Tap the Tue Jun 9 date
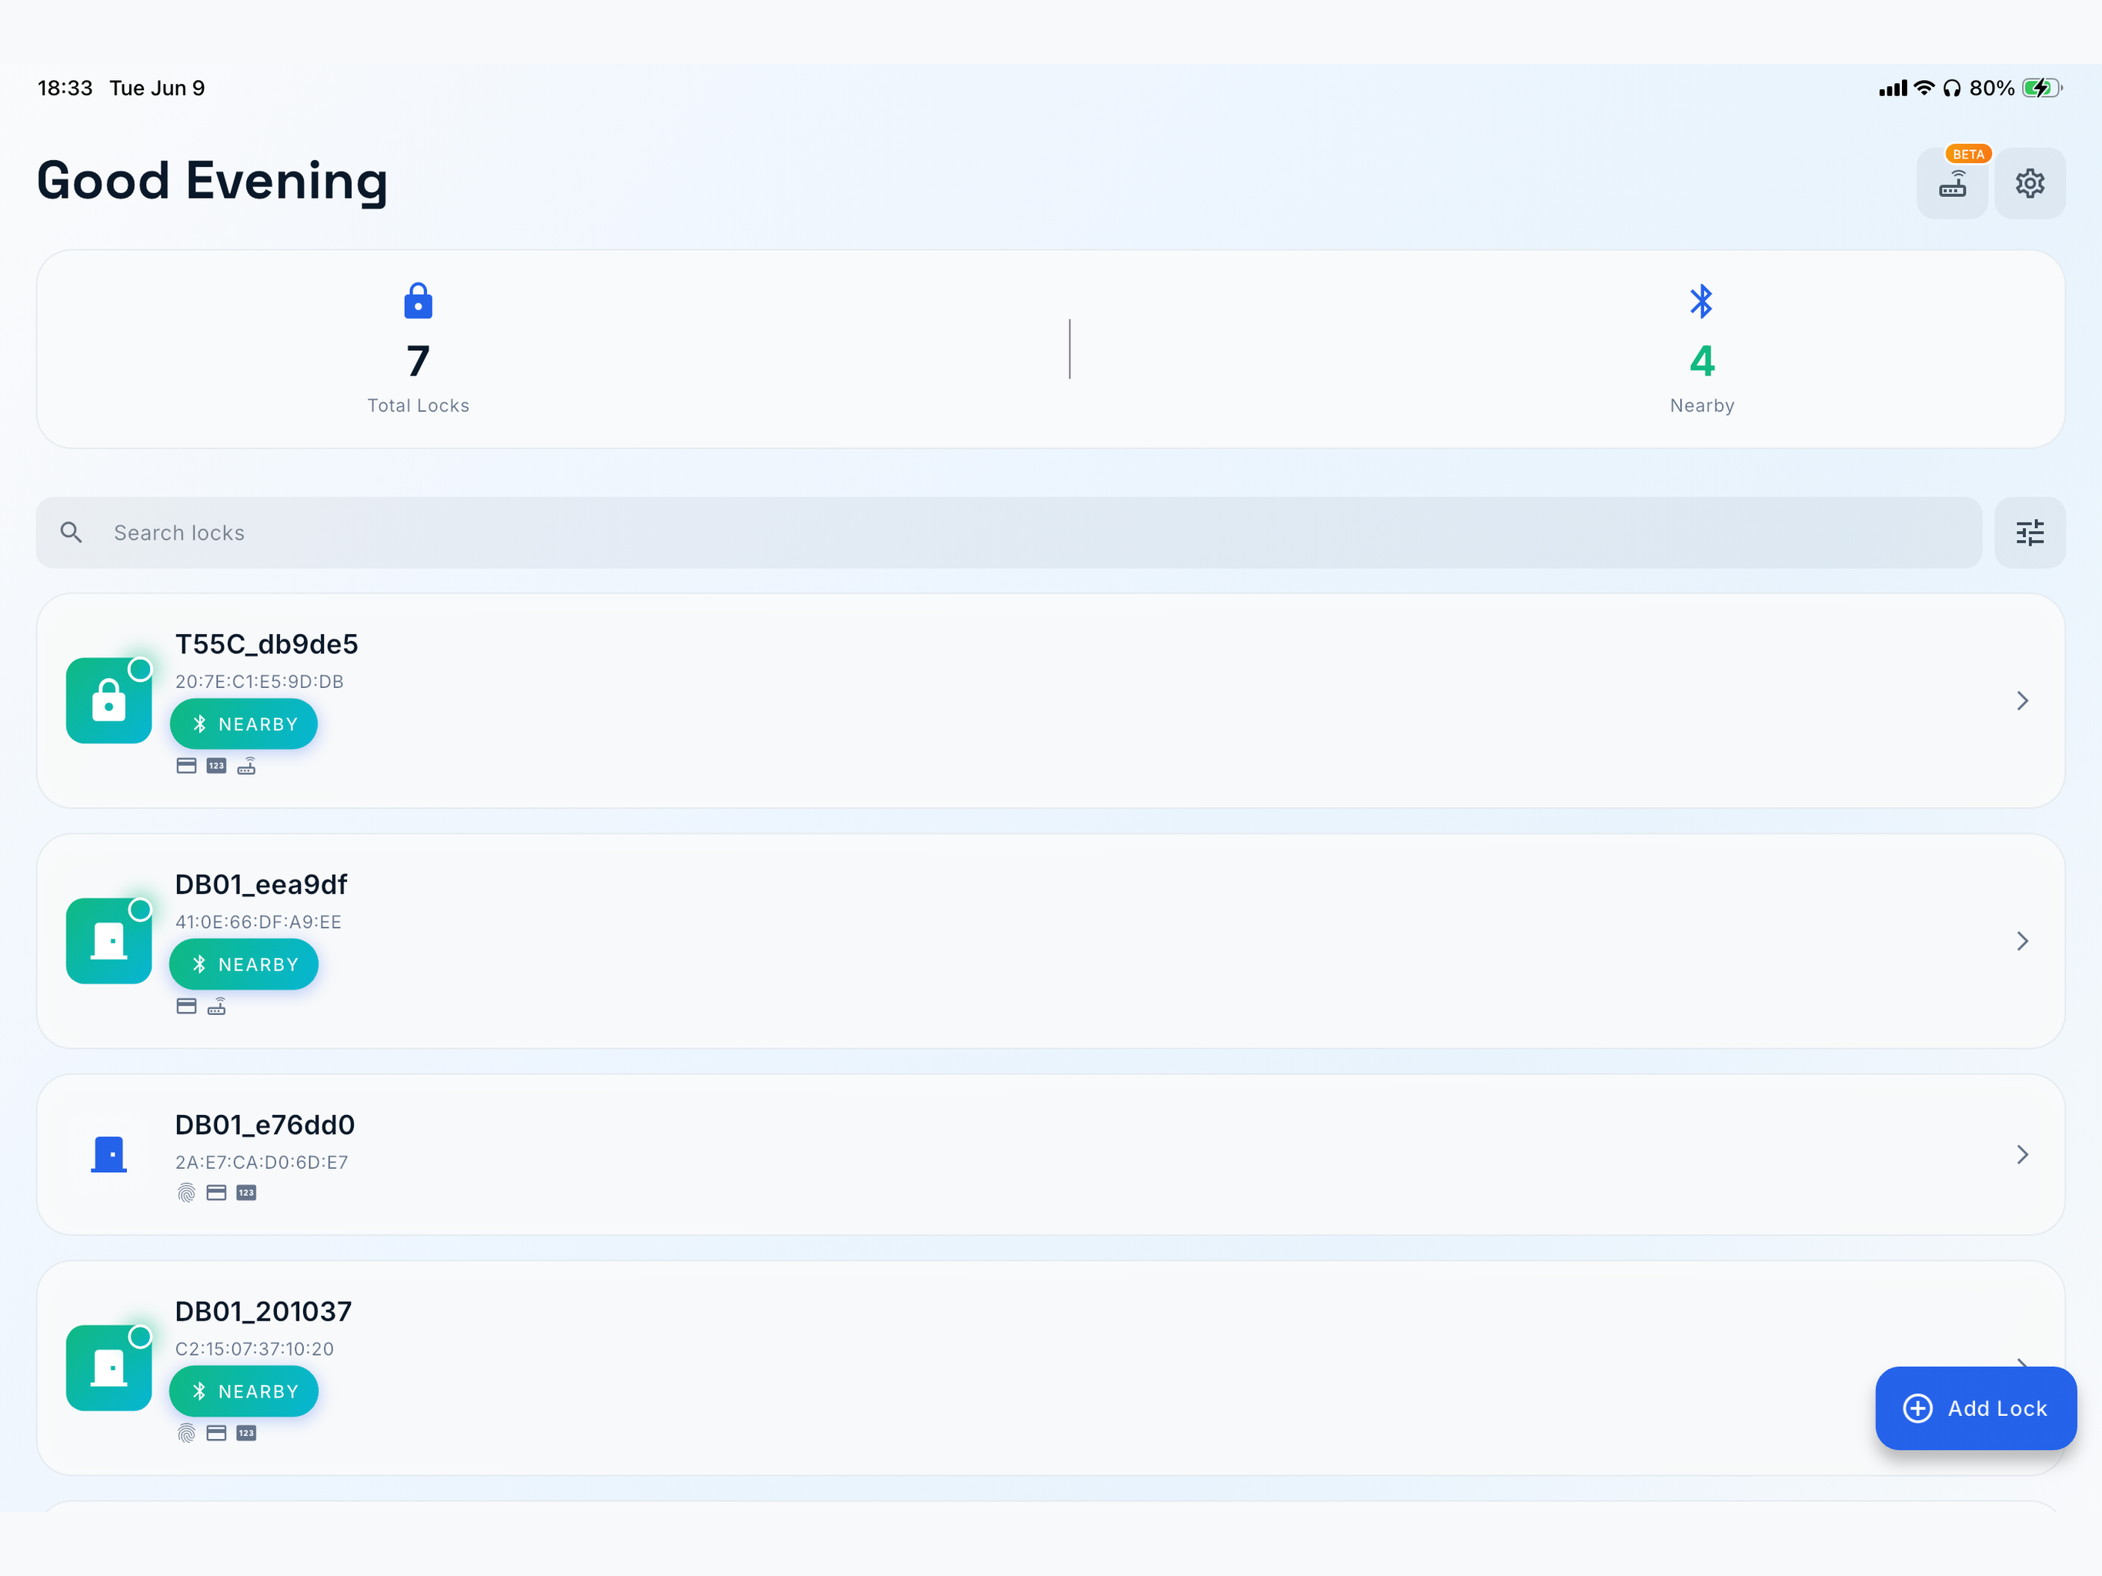 tap(157, 88)
